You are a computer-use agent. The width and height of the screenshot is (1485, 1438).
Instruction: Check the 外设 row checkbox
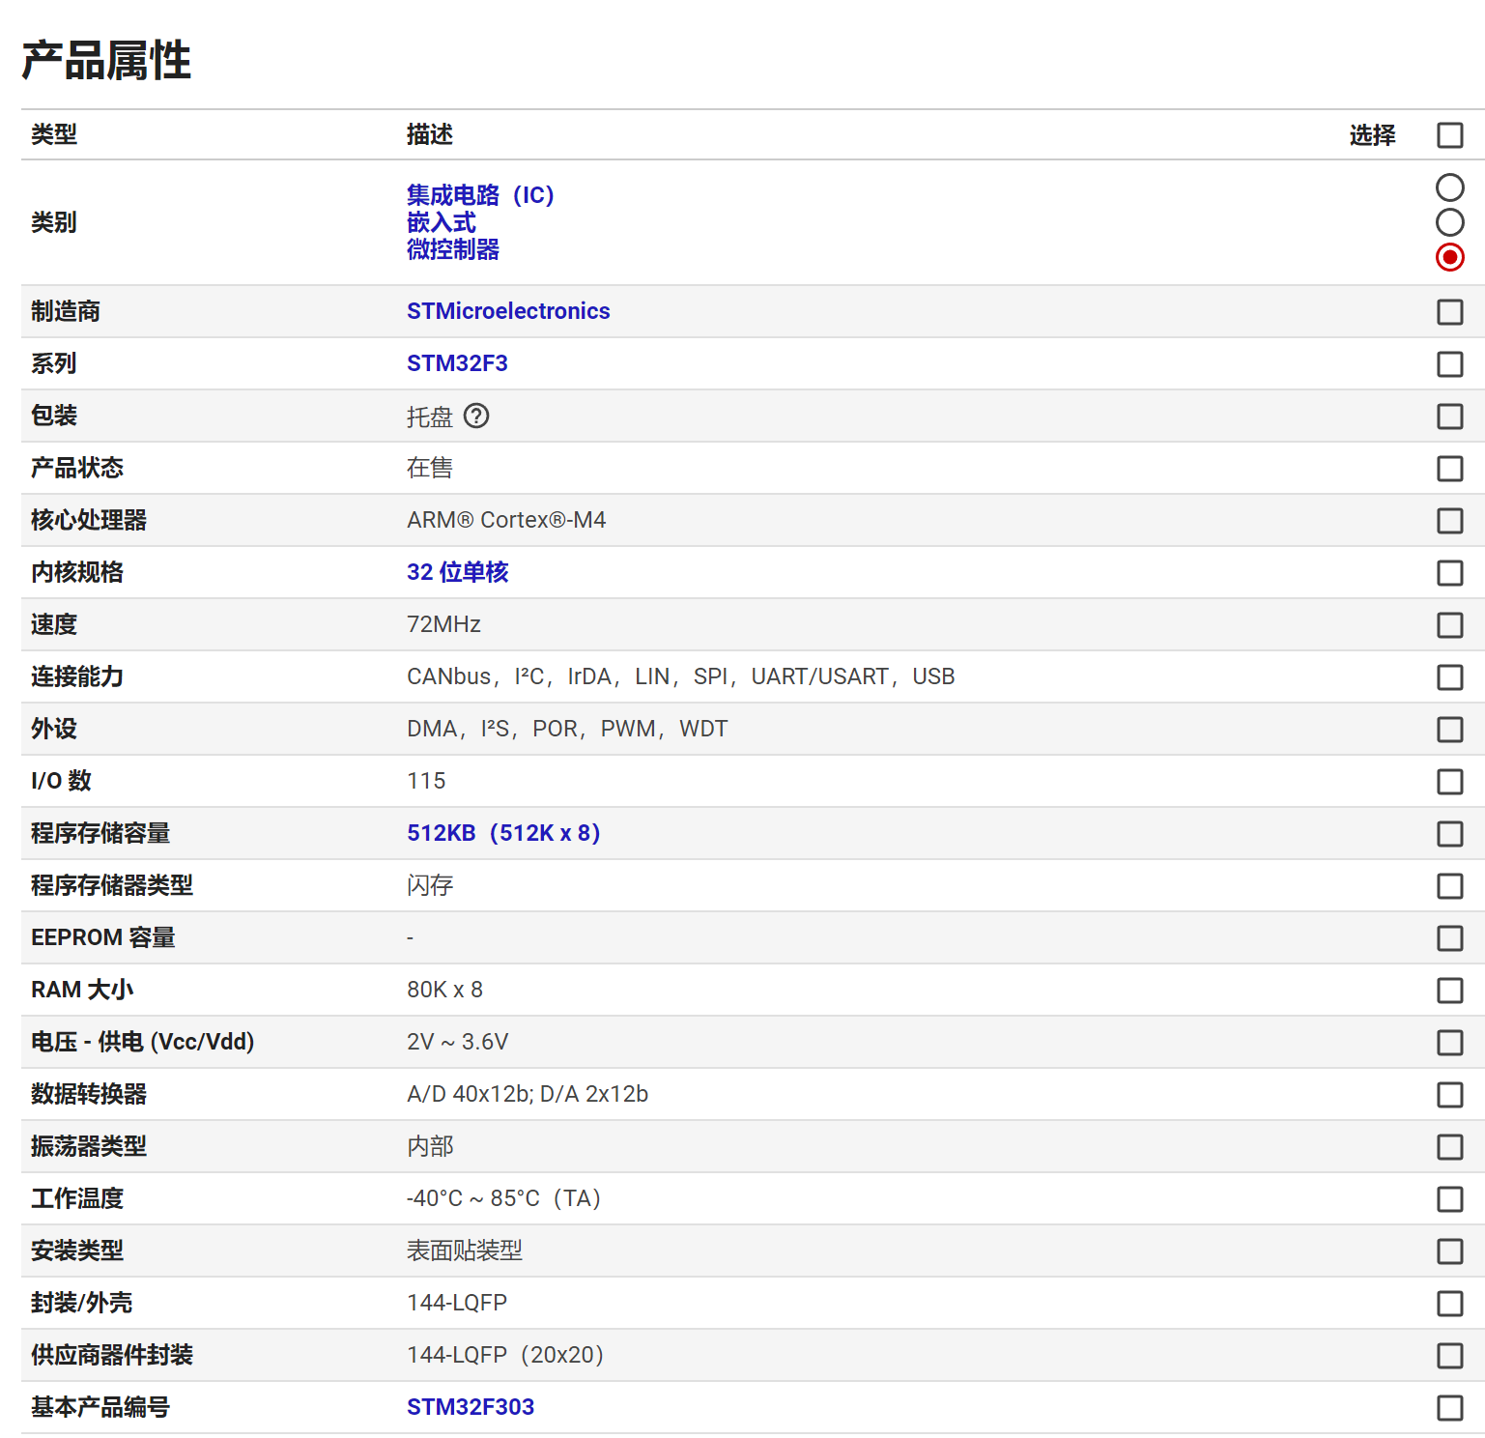coord(1449,730)
